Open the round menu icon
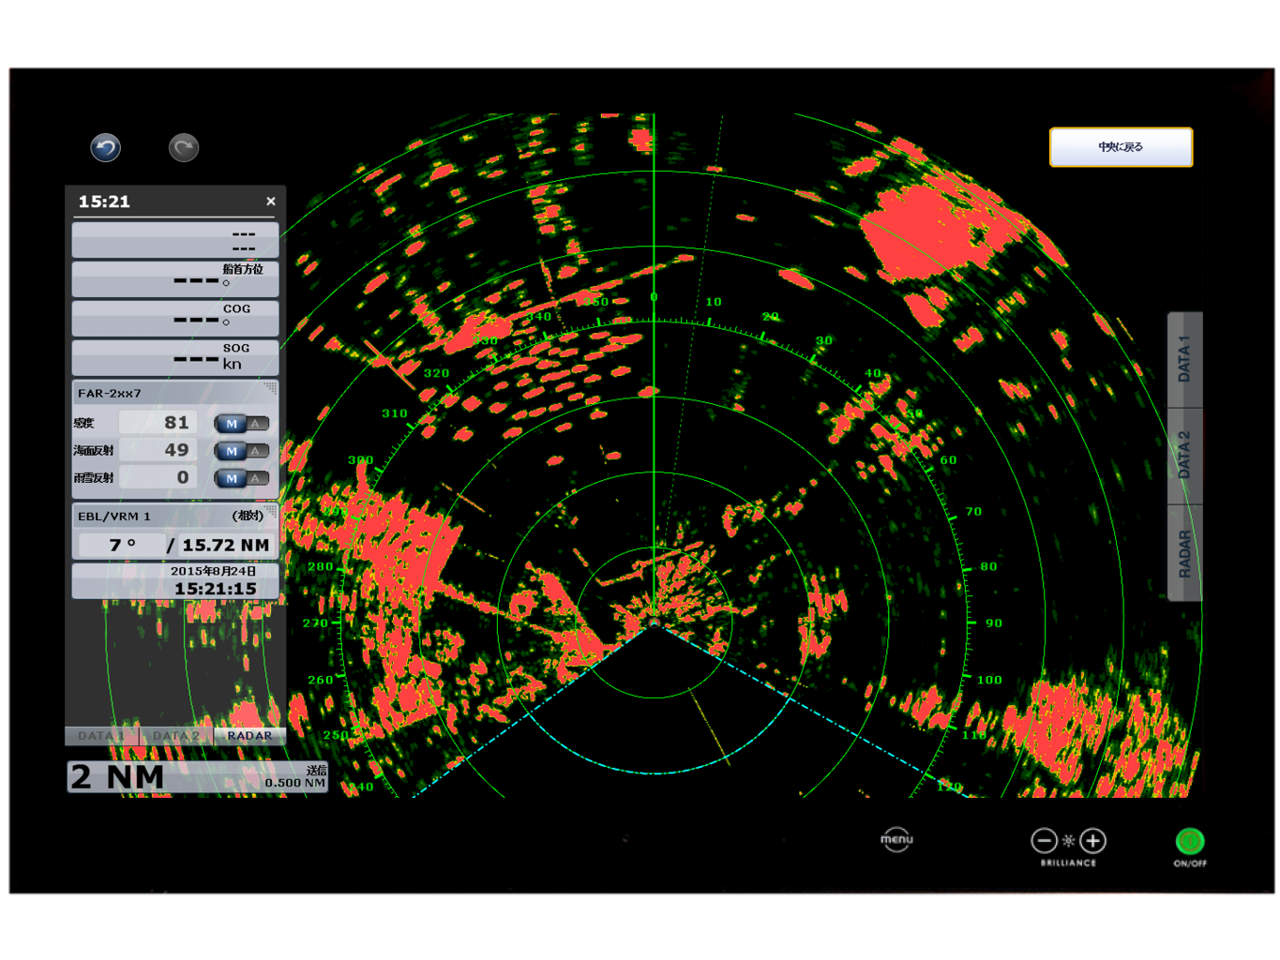The width and height of the screenshot is (1280, 960). (x=896, y=840)
